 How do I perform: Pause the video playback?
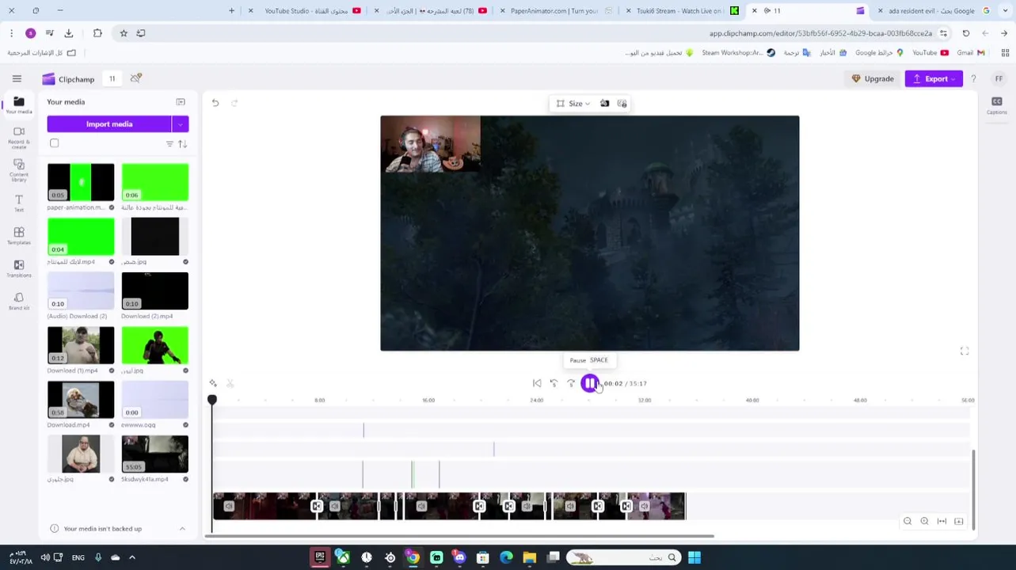point(589,383)
